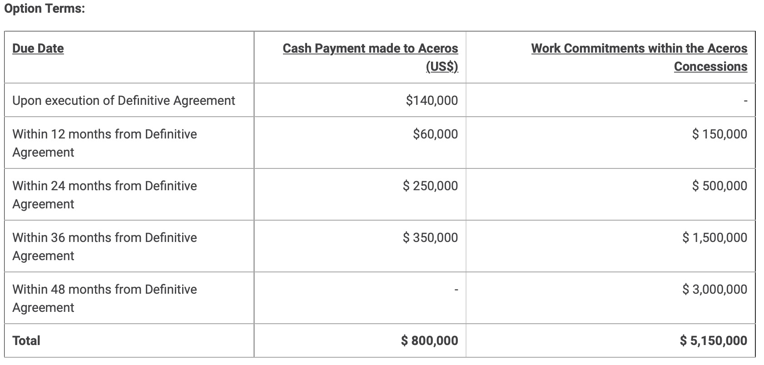
Task: Select the $ 1,500,000 work commitment value
Action: point(714,237)
